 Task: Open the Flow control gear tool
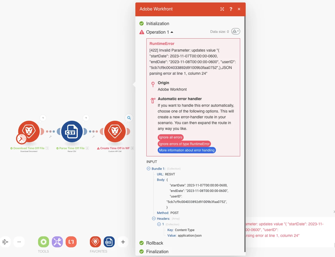43,242
